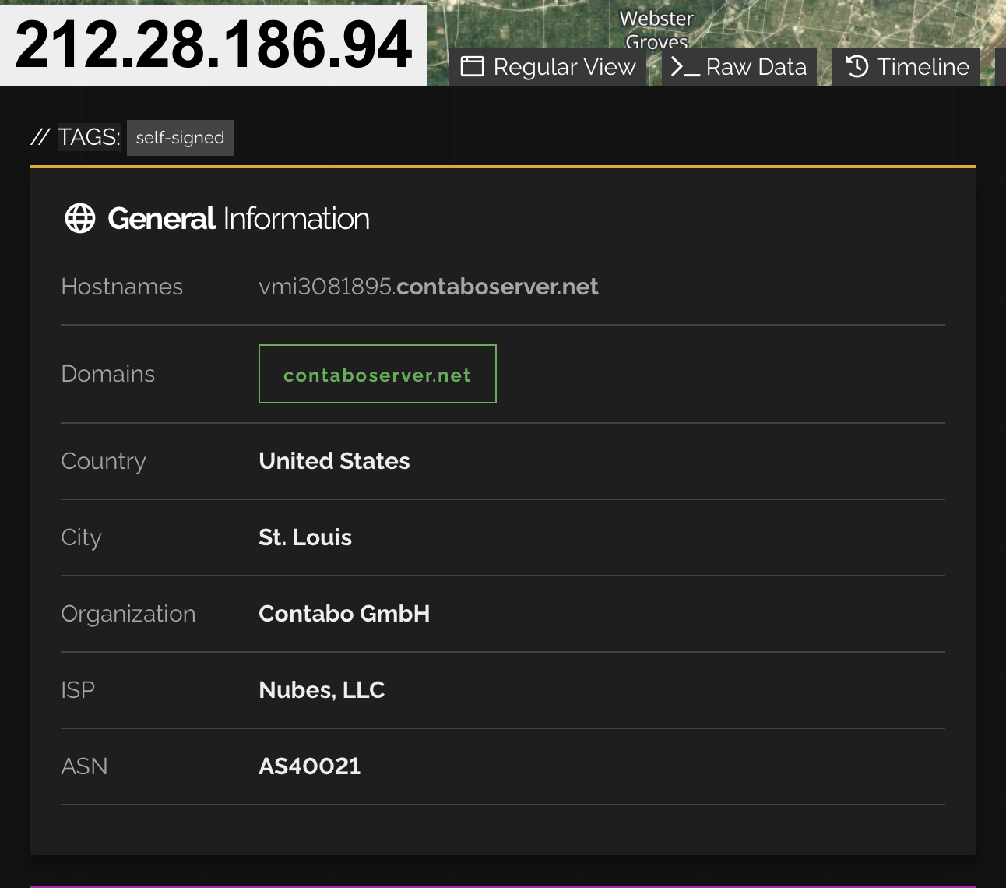Click the Regular View window icon

tap(473, 67)
